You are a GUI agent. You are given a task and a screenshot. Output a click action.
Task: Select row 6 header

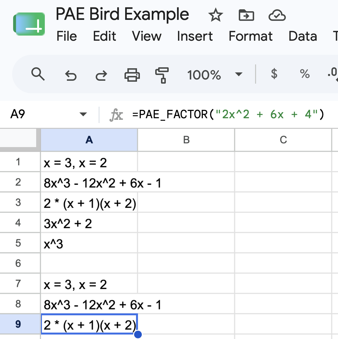click(20, 263)
